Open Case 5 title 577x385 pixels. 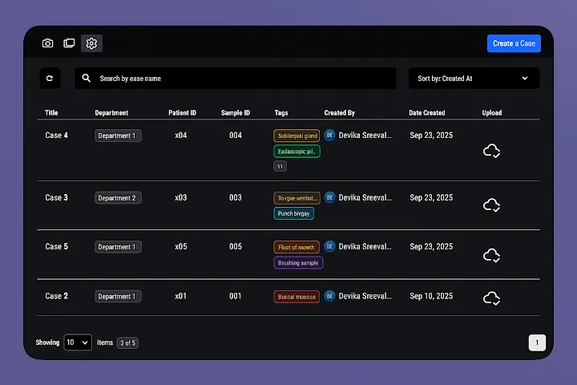coord(56,246)
